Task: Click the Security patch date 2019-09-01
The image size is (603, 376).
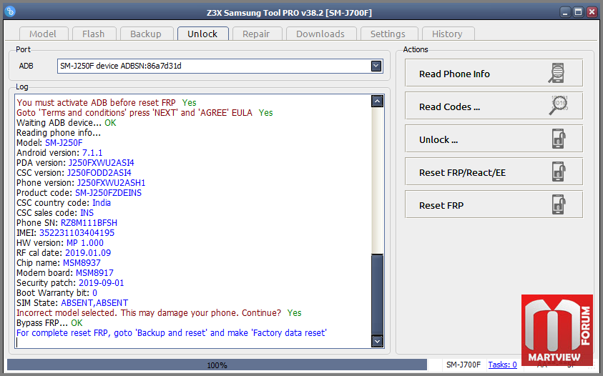Action: [102, 282]
